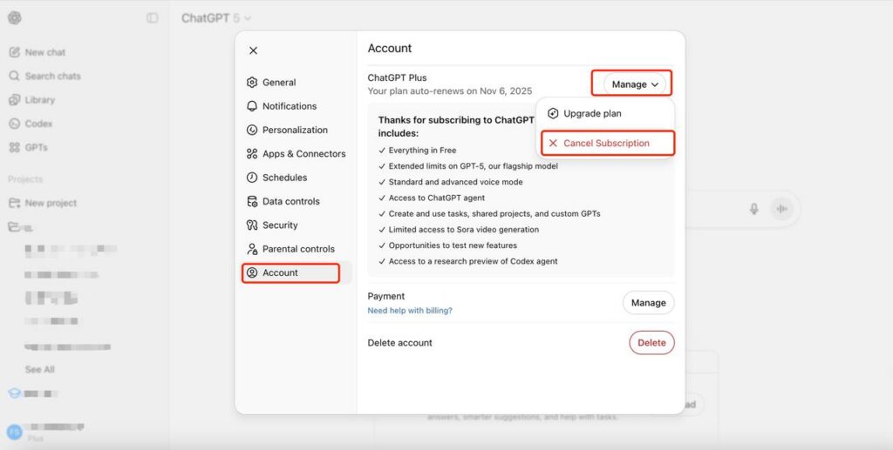This screenshot has height=450, width=893.
Task: Expand the ChatGPT 5 model selector
Action: coord(216,18)
